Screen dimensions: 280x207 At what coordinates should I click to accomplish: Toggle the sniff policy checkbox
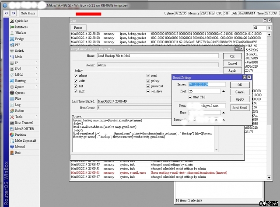pyautogui.click(x=76, y=91)
